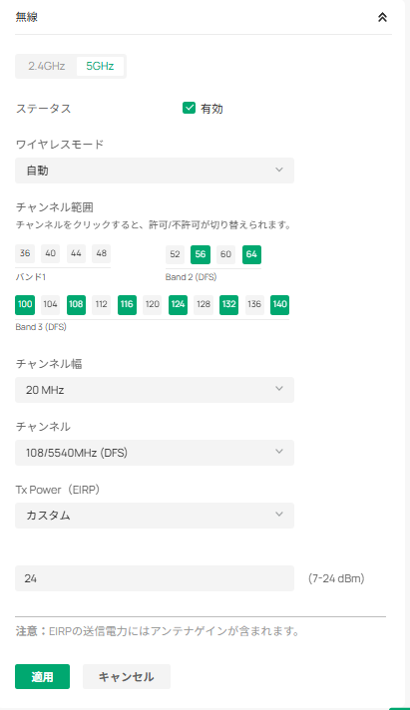Uncheck the 有効 status checkbox
The height and width of the screenshot is (710, 410).
click(189, 108)
